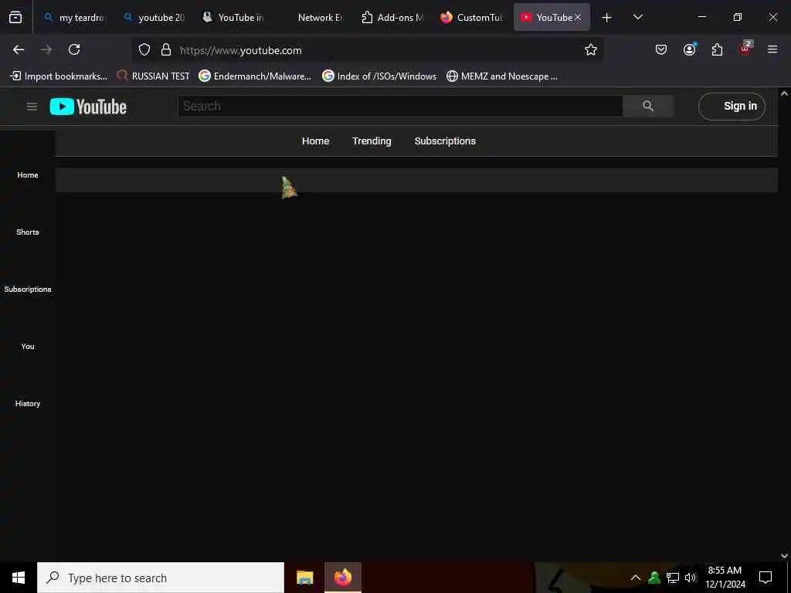Toggle YouTube guide hamburger menu

[x=32, y=107]
